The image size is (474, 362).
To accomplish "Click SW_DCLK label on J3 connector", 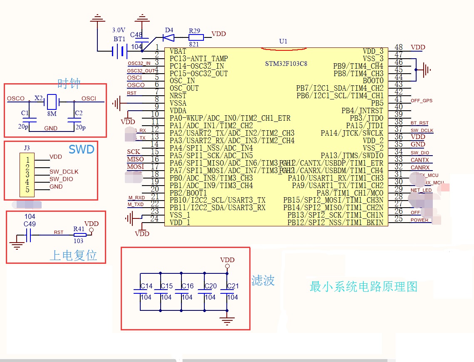I will tap(64, 171).
